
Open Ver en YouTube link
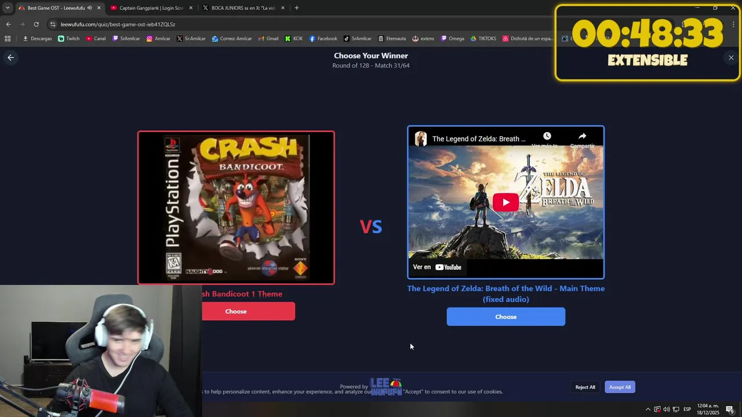[437, 267]
